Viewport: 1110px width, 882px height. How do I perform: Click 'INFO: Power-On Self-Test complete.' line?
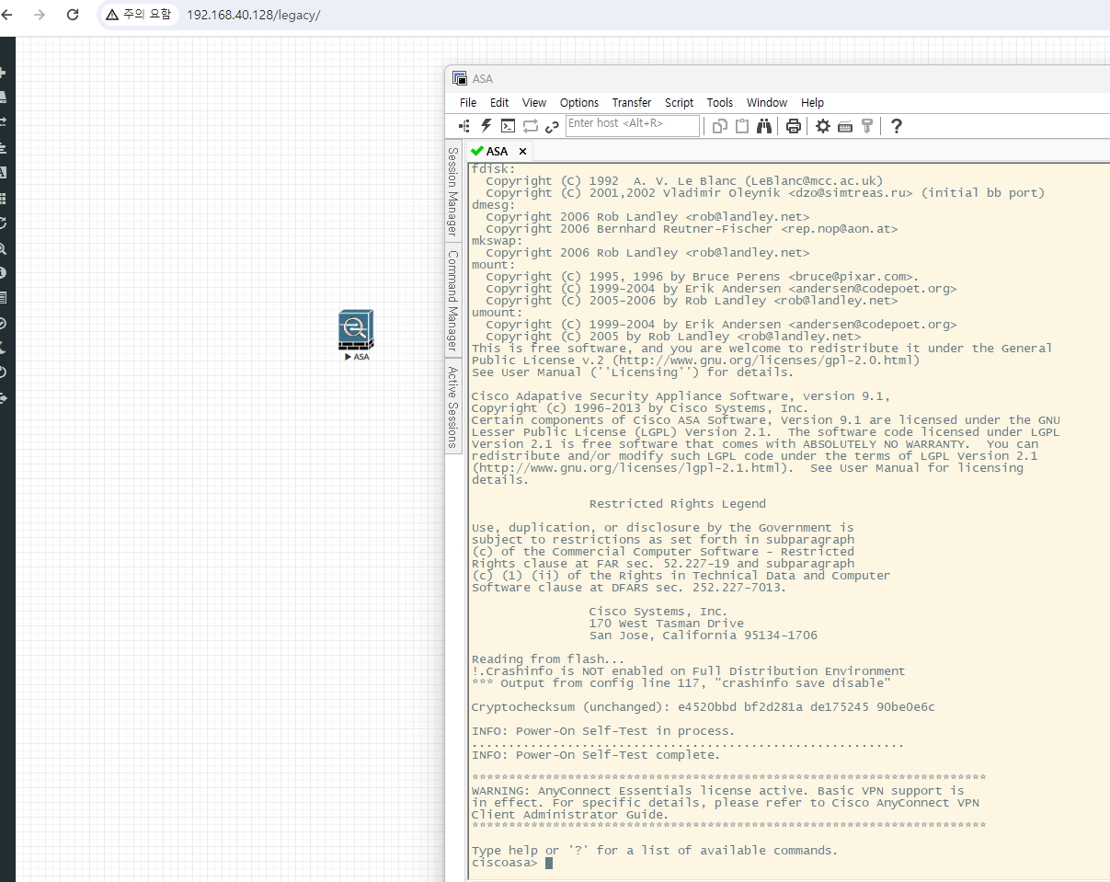click(596, 755)
